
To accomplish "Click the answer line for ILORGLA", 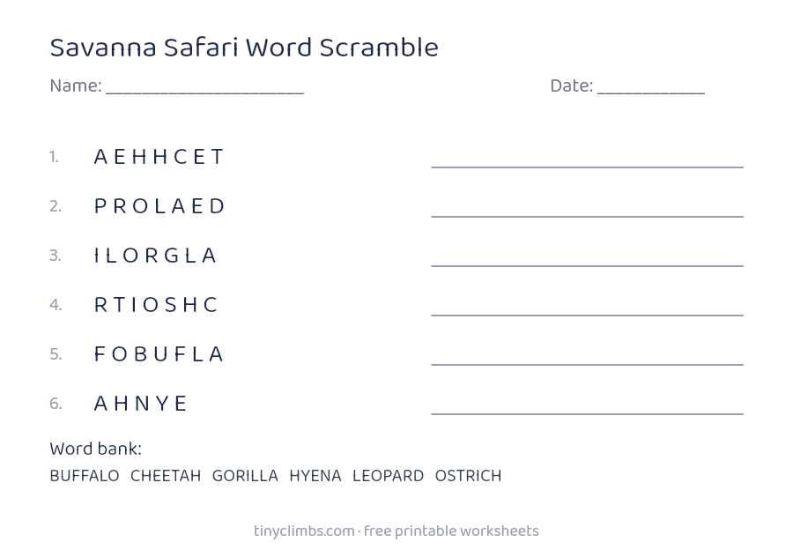I will (587, 265).
